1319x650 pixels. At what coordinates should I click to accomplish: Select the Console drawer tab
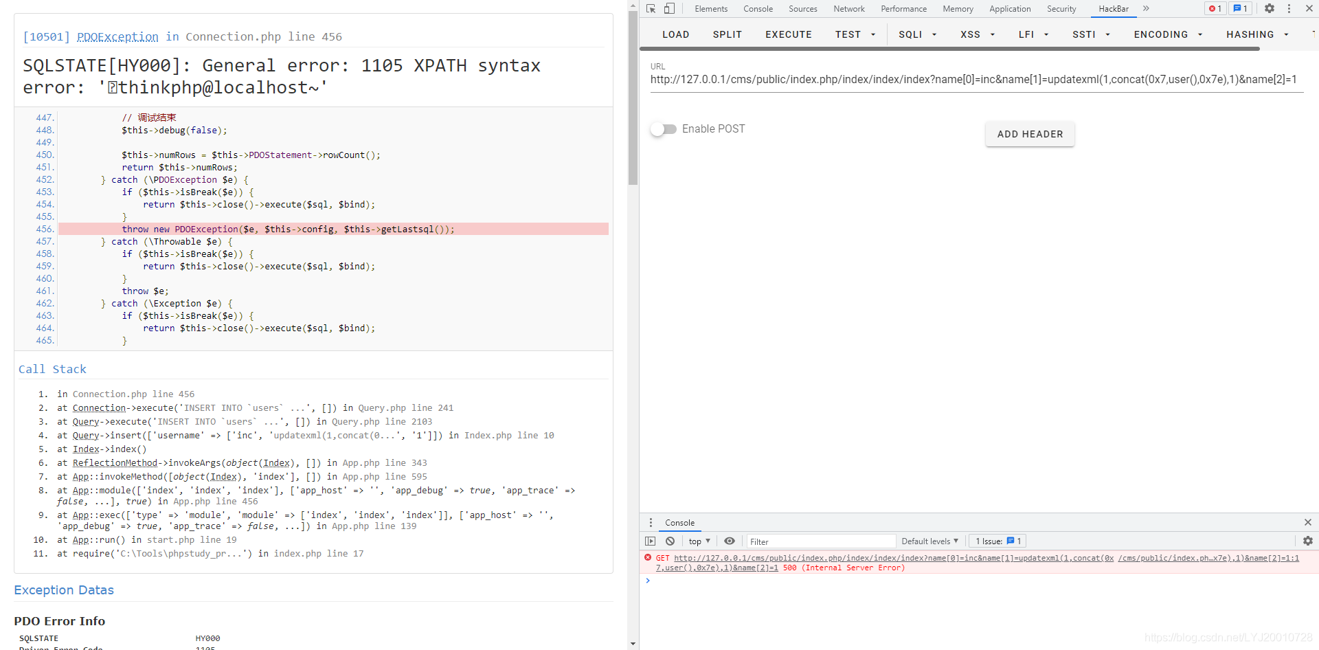679,523
